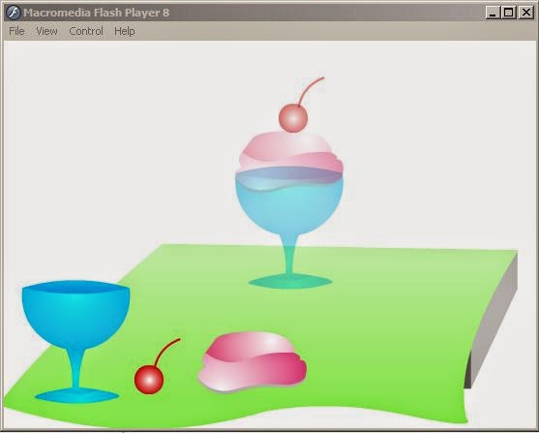539x433 pixels.
Task: Open the Help menu
Action: tap(125, 31)
